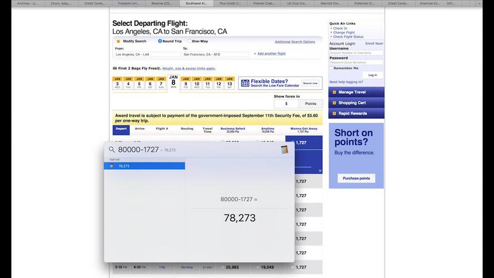Image resolution: width=494 pixels, height=278 pixels.
Task: Click the bags icon beside First 2 Bags
Action: point(115,68)
